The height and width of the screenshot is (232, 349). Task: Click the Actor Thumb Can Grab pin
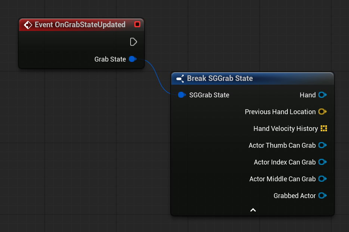322,145
